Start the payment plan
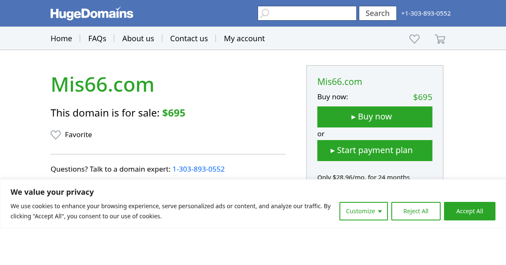The width and height of the screenshot is (506, 265). pyautogui.click(x=374, y=151)
